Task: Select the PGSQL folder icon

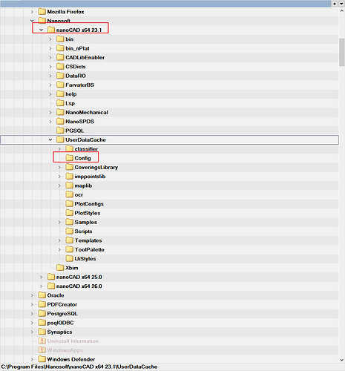Action: coord(60,131)
